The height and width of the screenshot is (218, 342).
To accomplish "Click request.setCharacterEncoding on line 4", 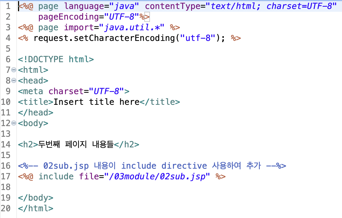I will click(104, 38).
